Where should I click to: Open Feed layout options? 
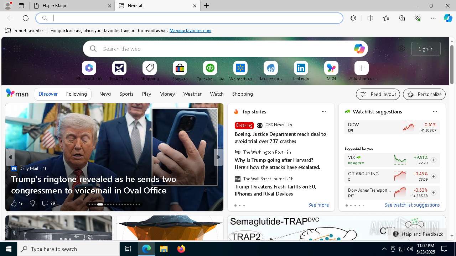click(x=378, y=94)
